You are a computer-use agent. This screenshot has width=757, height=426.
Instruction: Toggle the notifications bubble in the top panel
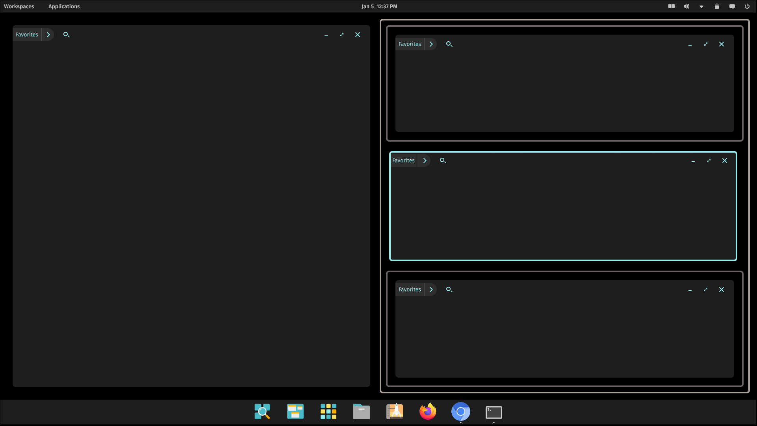[732, 6]
